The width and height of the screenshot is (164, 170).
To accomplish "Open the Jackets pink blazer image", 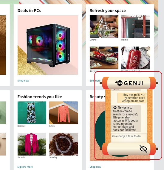I will point(32,144).
